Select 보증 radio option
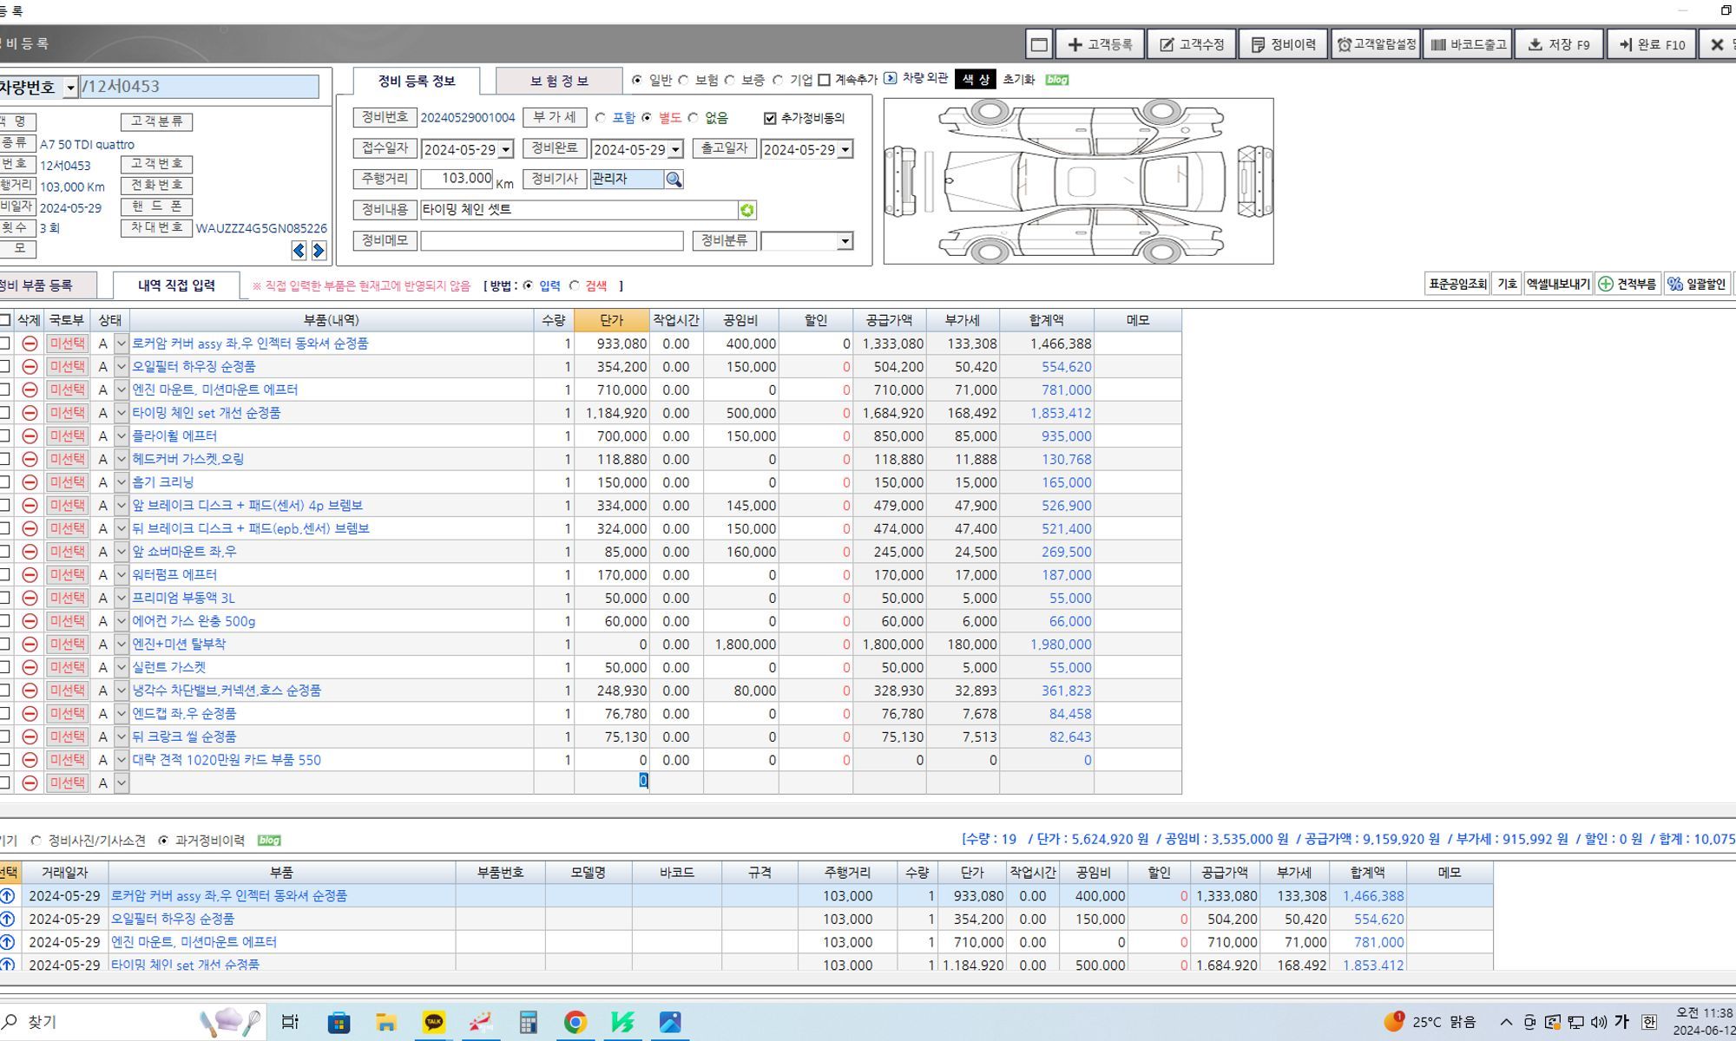Image resolution: width=1736 pixels, height=1041 pixels. [x=730, y=80]
